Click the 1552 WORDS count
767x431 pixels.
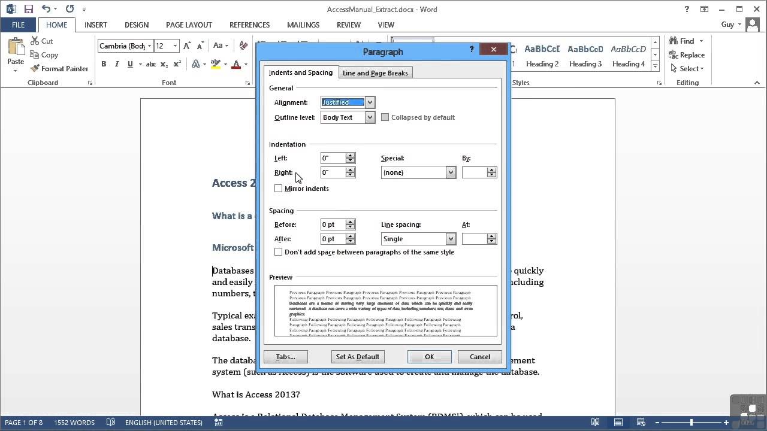(x=74, y=423)
